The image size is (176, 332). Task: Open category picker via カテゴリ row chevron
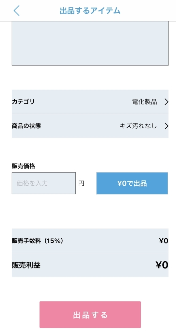click(x=167, y=102)
